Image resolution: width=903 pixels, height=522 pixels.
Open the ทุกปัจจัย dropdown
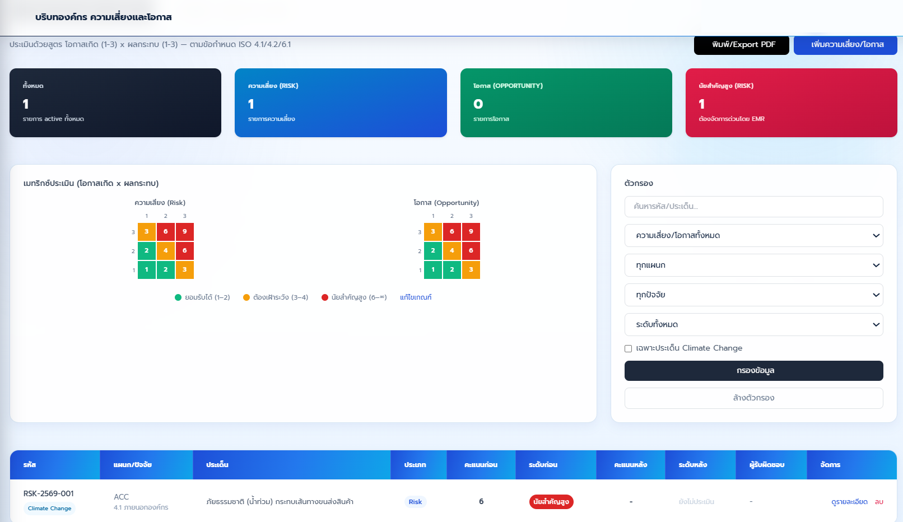[x=754, y=295]
